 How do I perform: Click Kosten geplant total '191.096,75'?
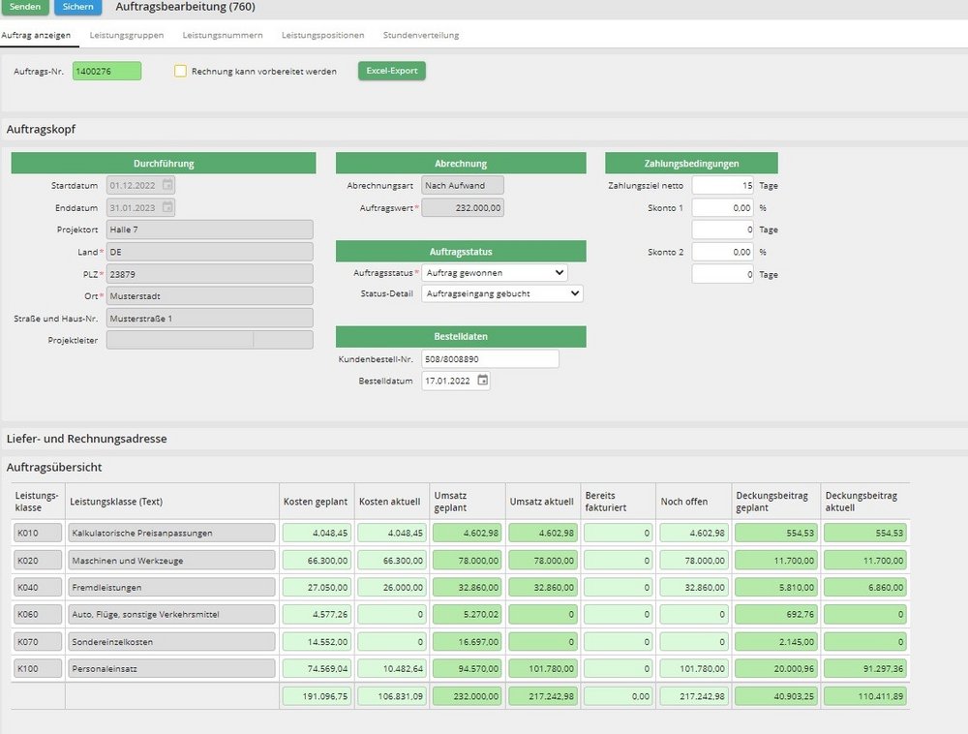[317, 696]
